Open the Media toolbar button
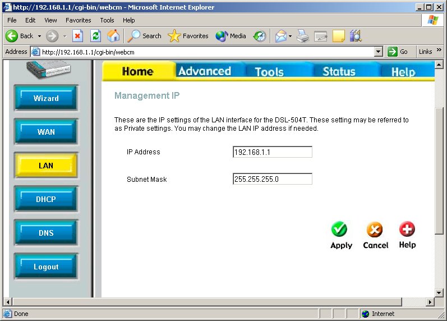The height and width of the screenshot is (321, 447). click(x=231, y=36)
